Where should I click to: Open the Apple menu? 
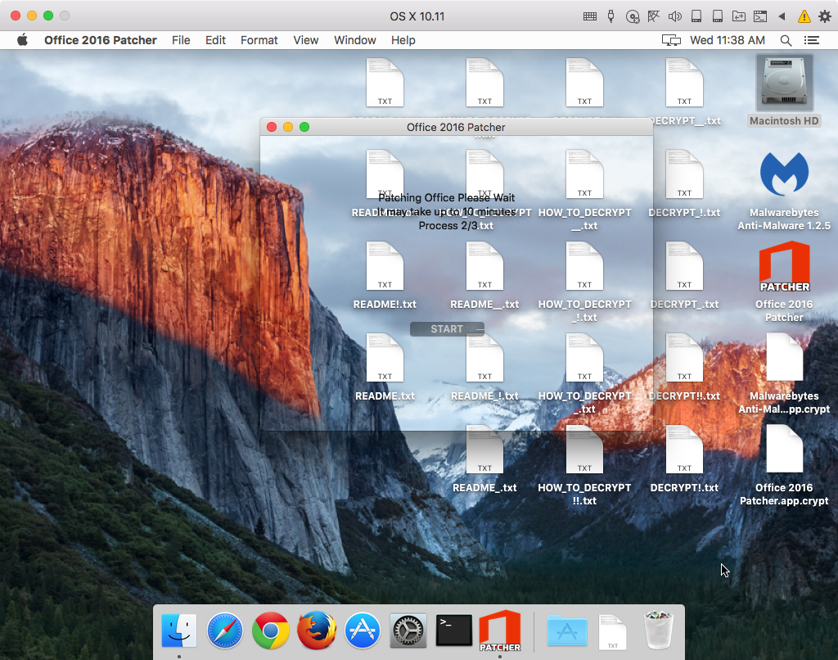(22, 40)
